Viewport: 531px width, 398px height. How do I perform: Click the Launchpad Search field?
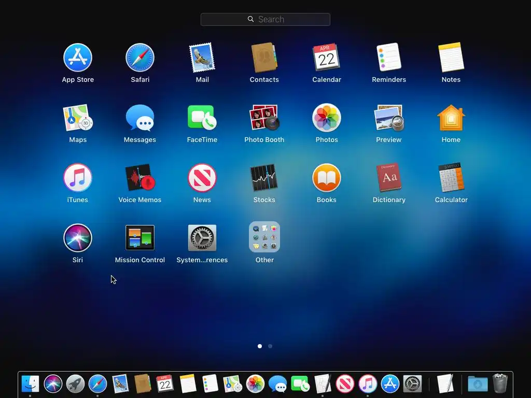coord(265,19)
